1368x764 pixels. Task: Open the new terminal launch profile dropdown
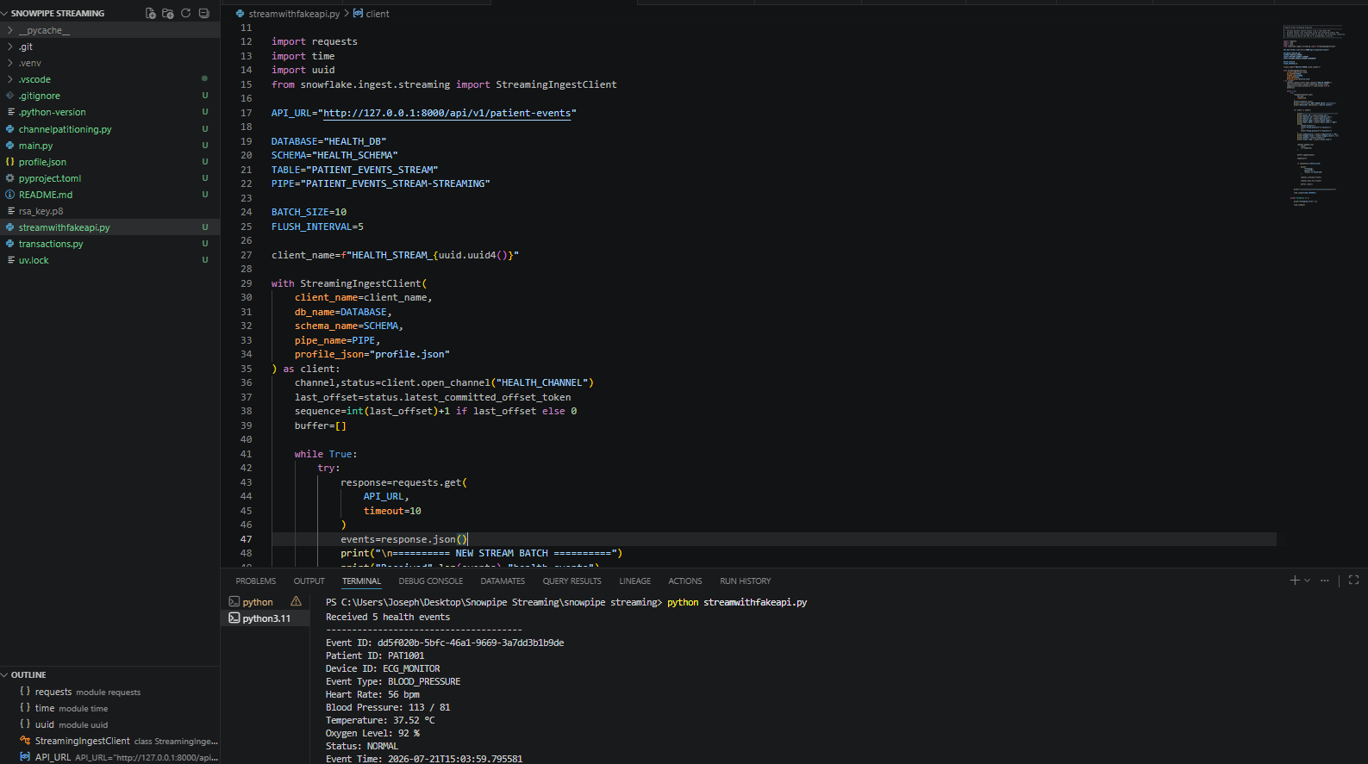coord(1308,581)
